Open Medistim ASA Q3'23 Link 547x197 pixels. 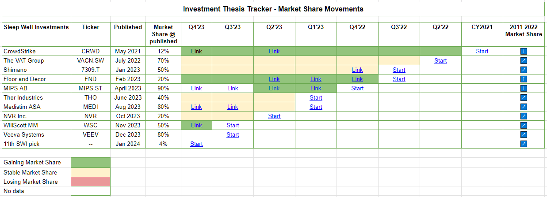[x=233, y=107]
